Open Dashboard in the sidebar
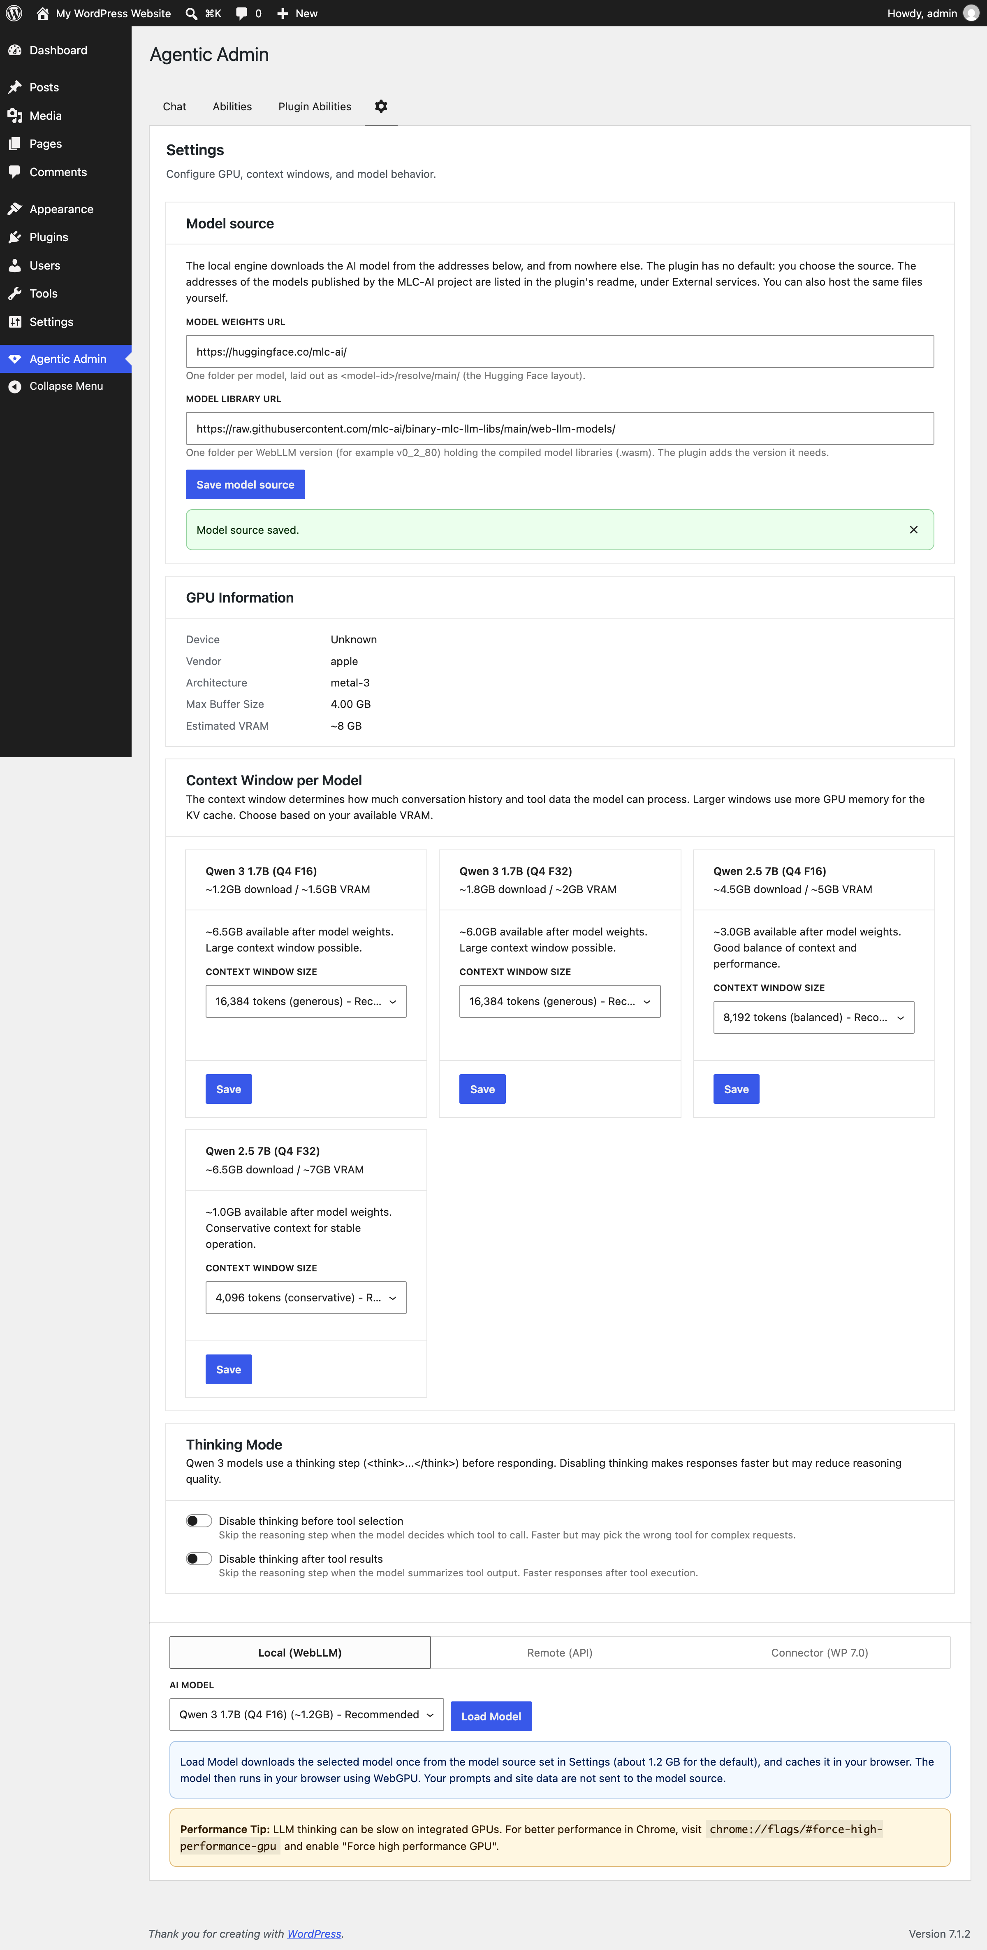 pyautogui.click(x=66, y=50)
